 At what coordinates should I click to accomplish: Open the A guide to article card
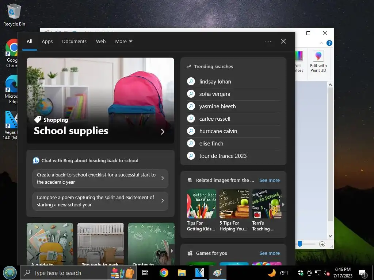50,244
